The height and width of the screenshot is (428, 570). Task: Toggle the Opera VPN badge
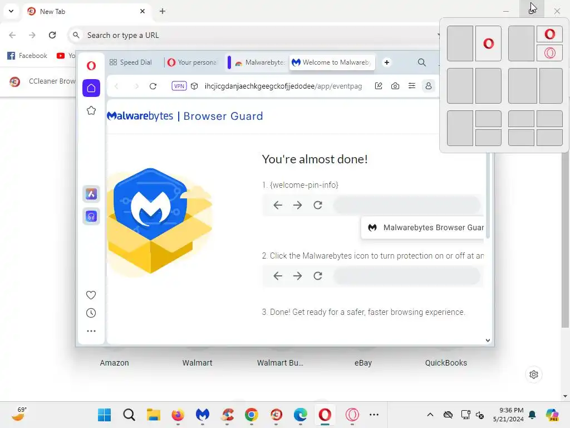click(x=179, y=86)
